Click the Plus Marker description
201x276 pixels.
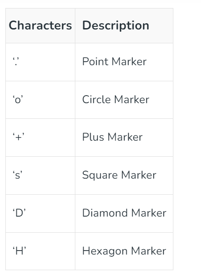pos(112,137)
